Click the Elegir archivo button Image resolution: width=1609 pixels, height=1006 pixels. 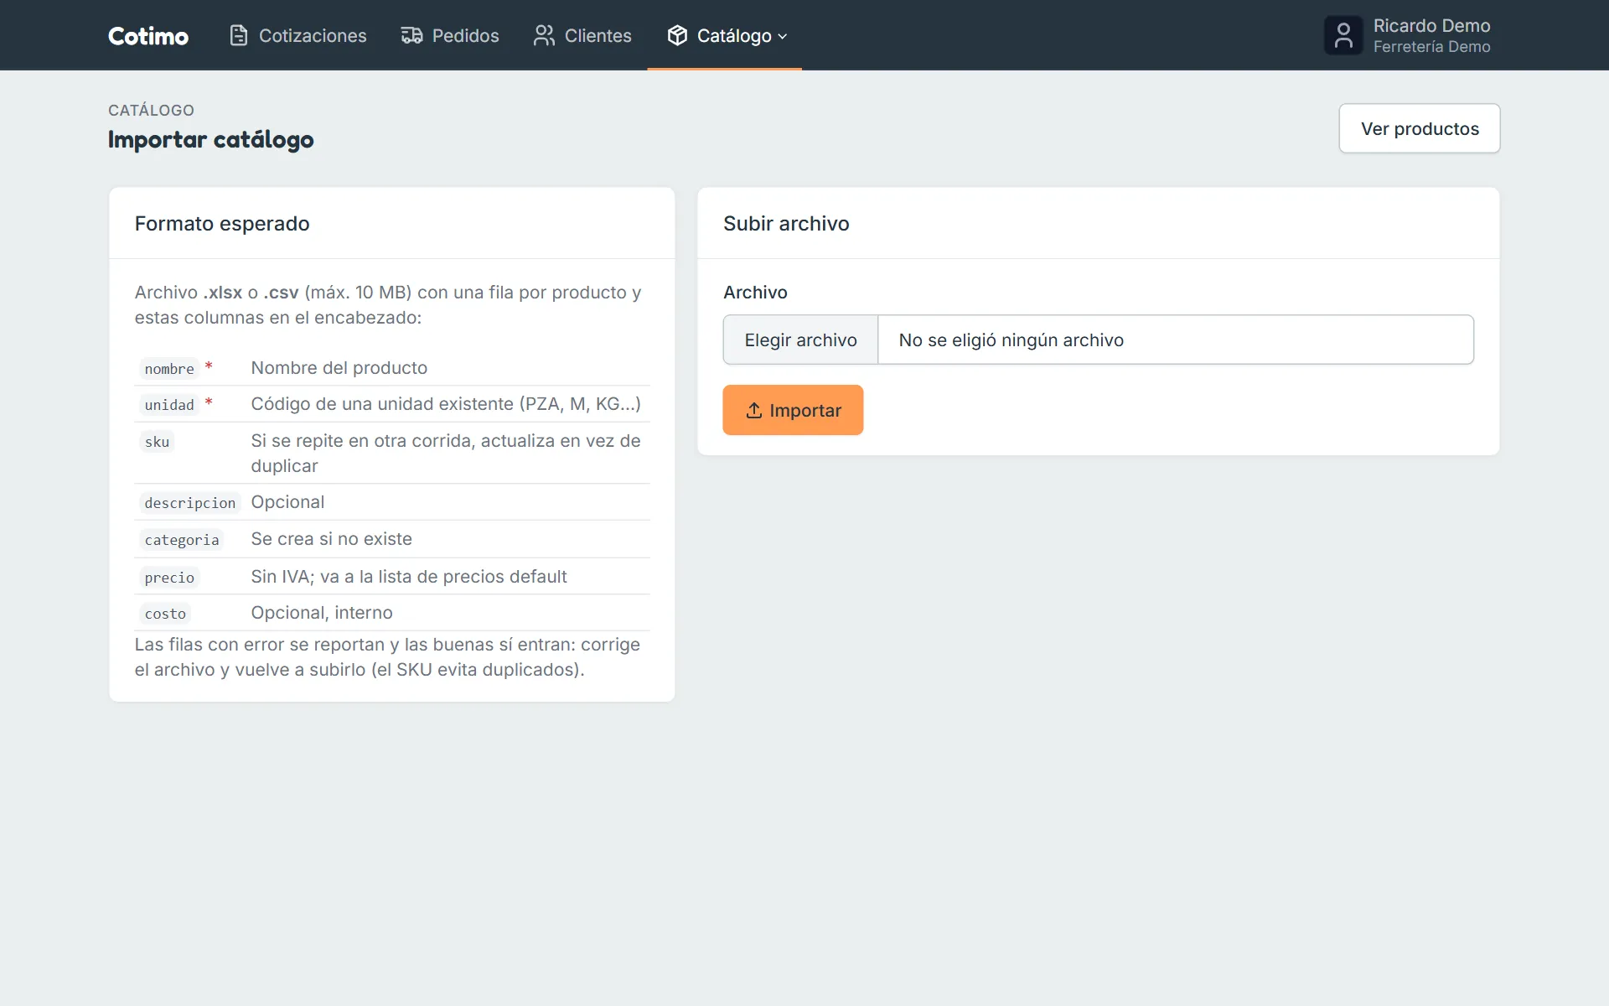point(800,340)
